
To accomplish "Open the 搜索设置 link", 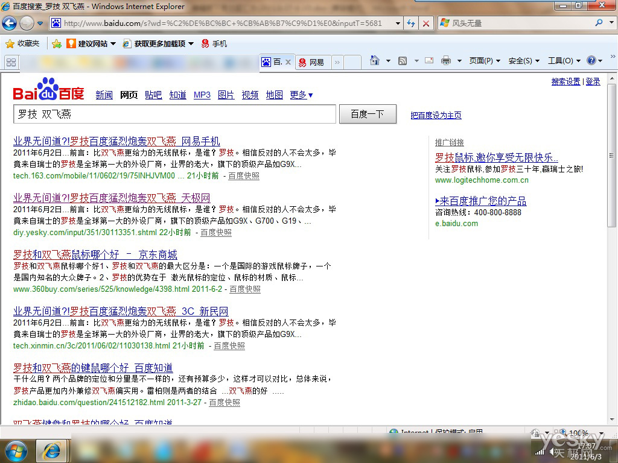I will click(x=566, y=81).
